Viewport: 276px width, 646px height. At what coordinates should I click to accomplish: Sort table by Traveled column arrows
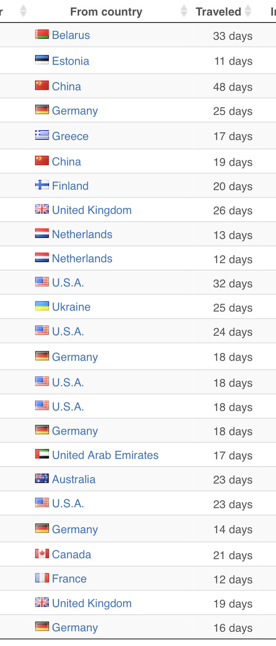click(x=248, y=11)
